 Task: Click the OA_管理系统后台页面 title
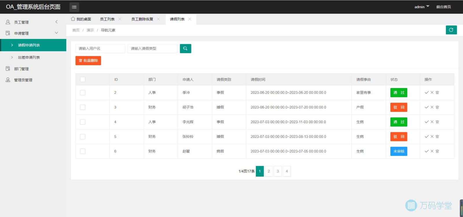(33, 7)
